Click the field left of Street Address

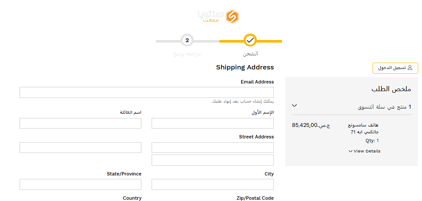pyautogui.click(x=80, y=147)
